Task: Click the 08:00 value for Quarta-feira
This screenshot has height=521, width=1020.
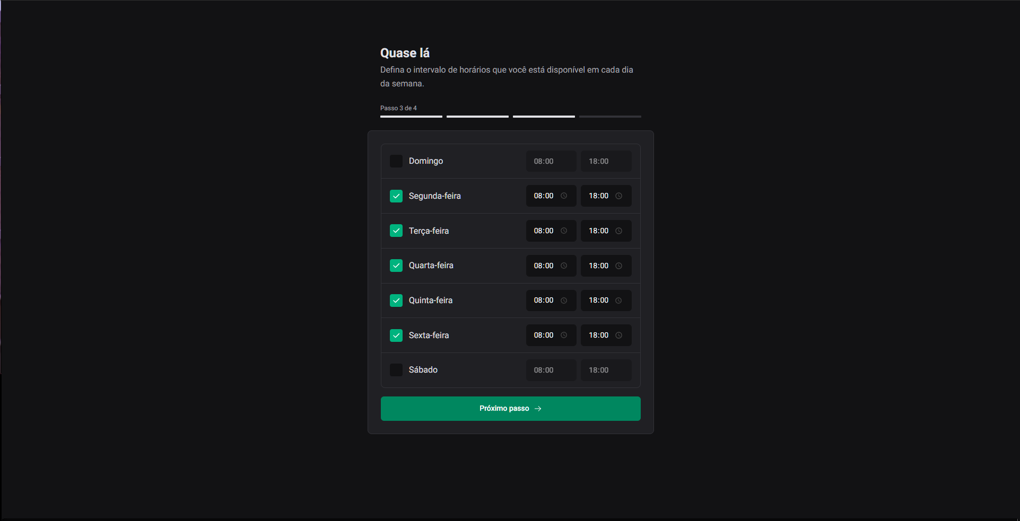Action: (x=544, y=266)
